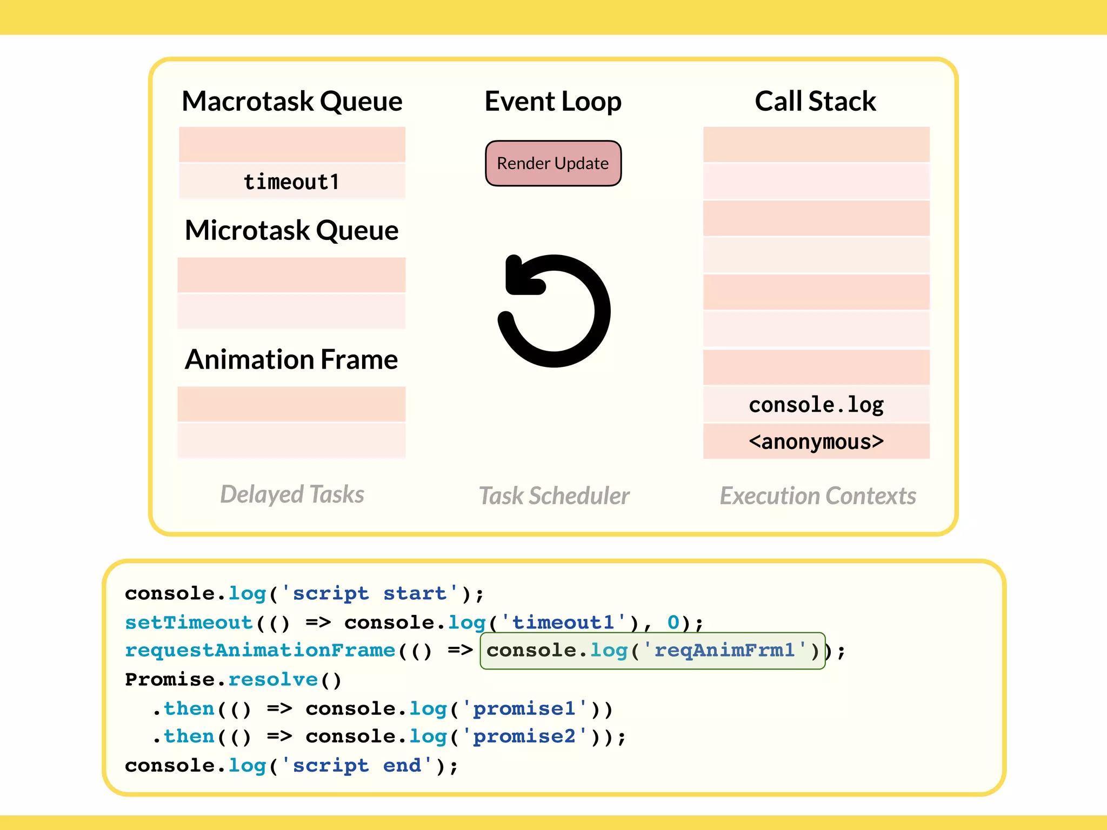The width and height of the screenshot is (1107, 830).
Task: Select the <anonymous> frame in Call Stack
Action: [x=816, y=441]
